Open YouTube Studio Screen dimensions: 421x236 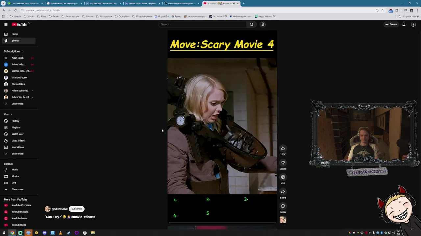(18, 212)
